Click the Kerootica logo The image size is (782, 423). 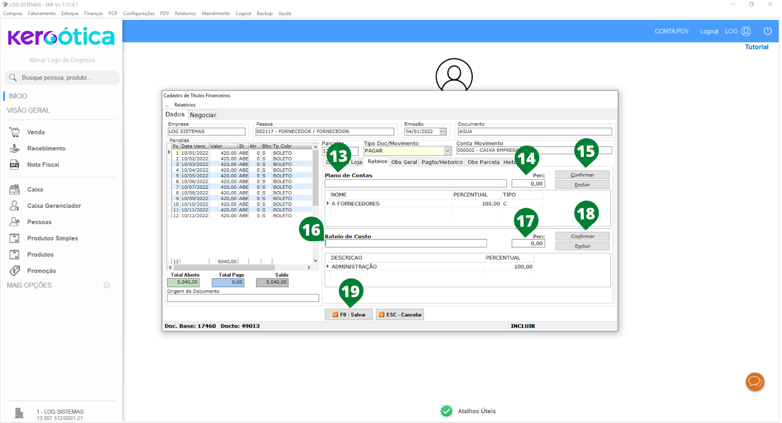tap(61, 37)
